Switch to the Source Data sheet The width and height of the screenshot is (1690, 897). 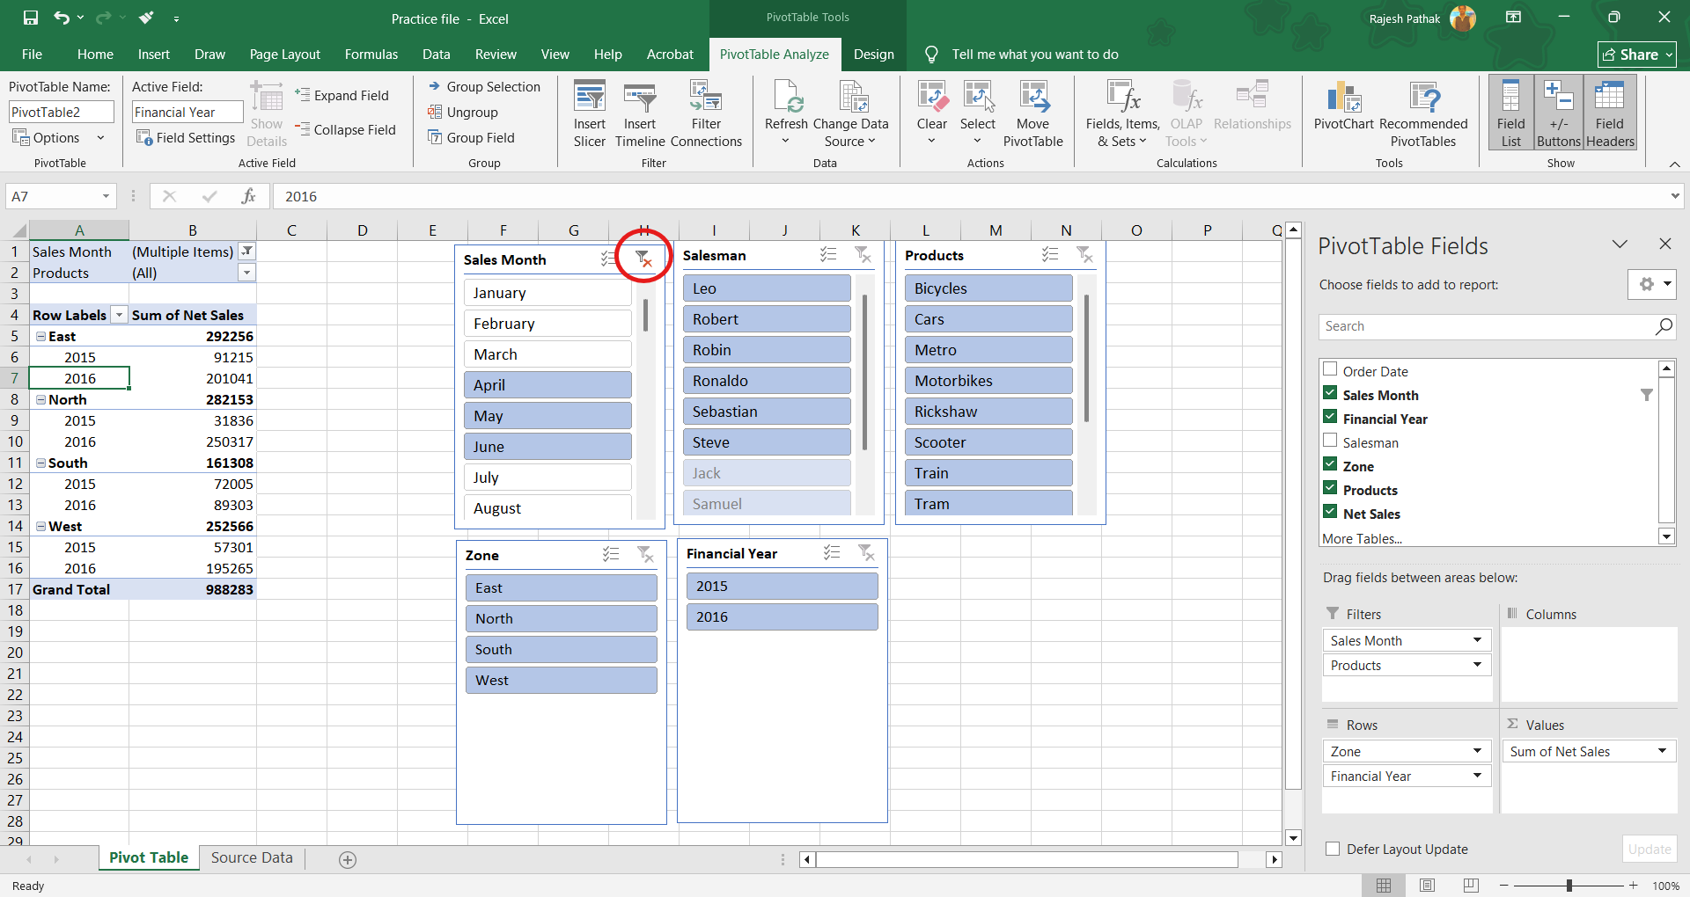tap(252, 857)
